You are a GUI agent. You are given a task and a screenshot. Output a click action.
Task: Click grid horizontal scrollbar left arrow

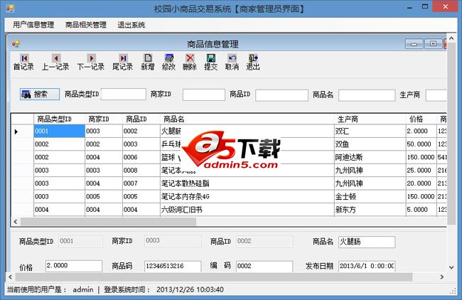click(x=16, y=222)
